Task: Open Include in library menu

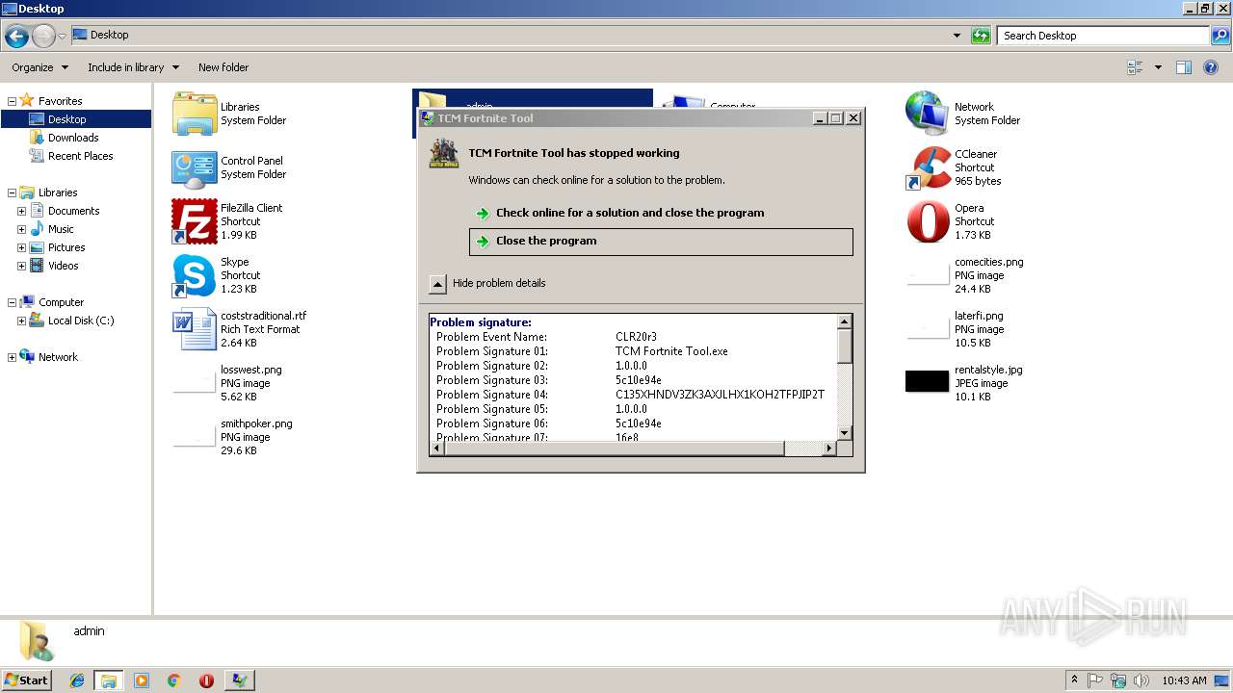Action: [133, 67]
